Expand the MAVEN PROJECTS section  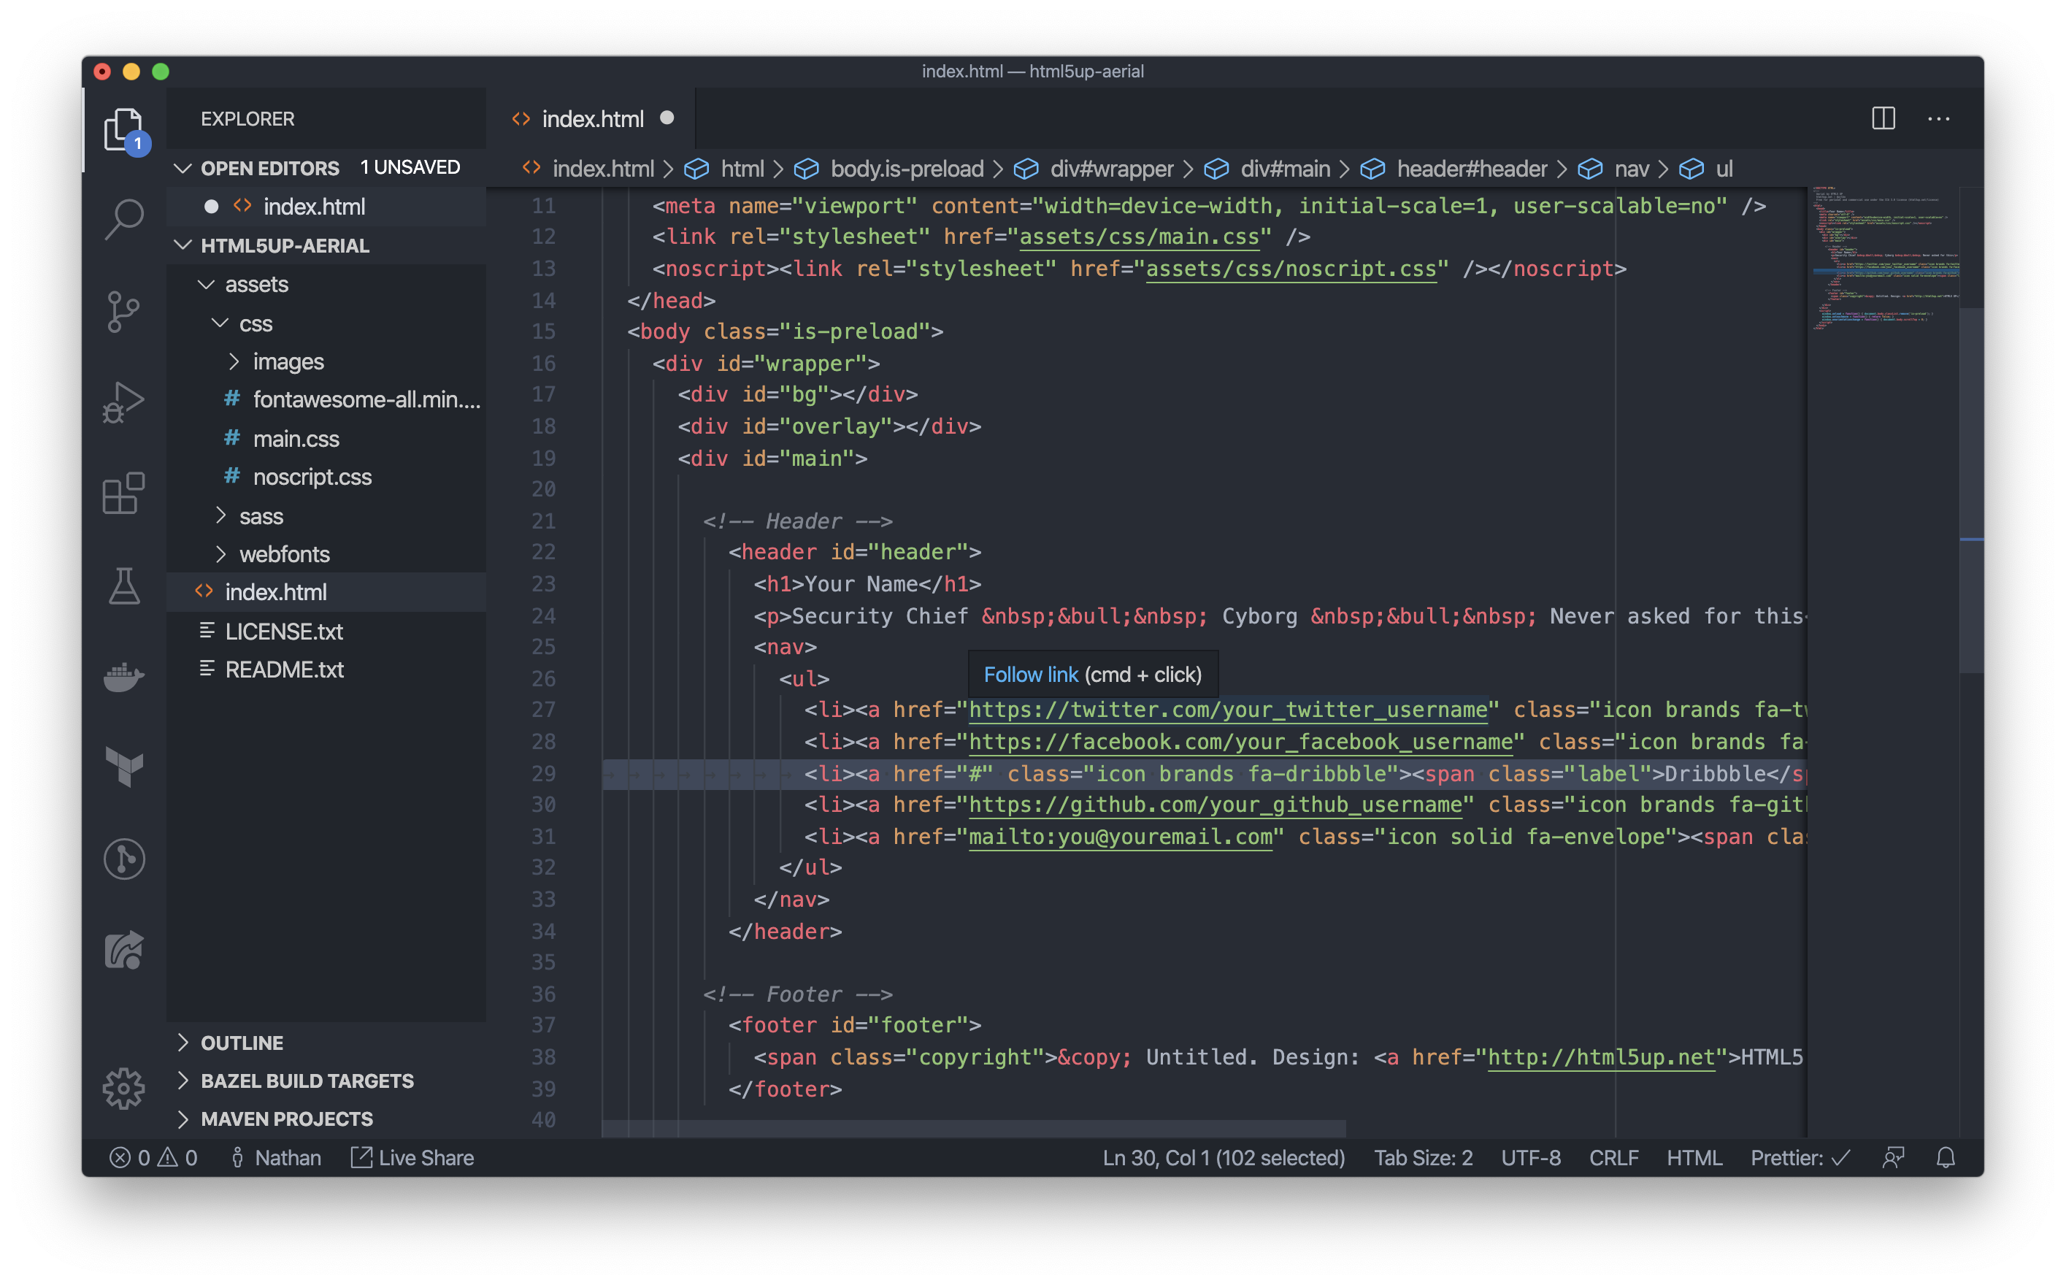(x=286, y=1119)
